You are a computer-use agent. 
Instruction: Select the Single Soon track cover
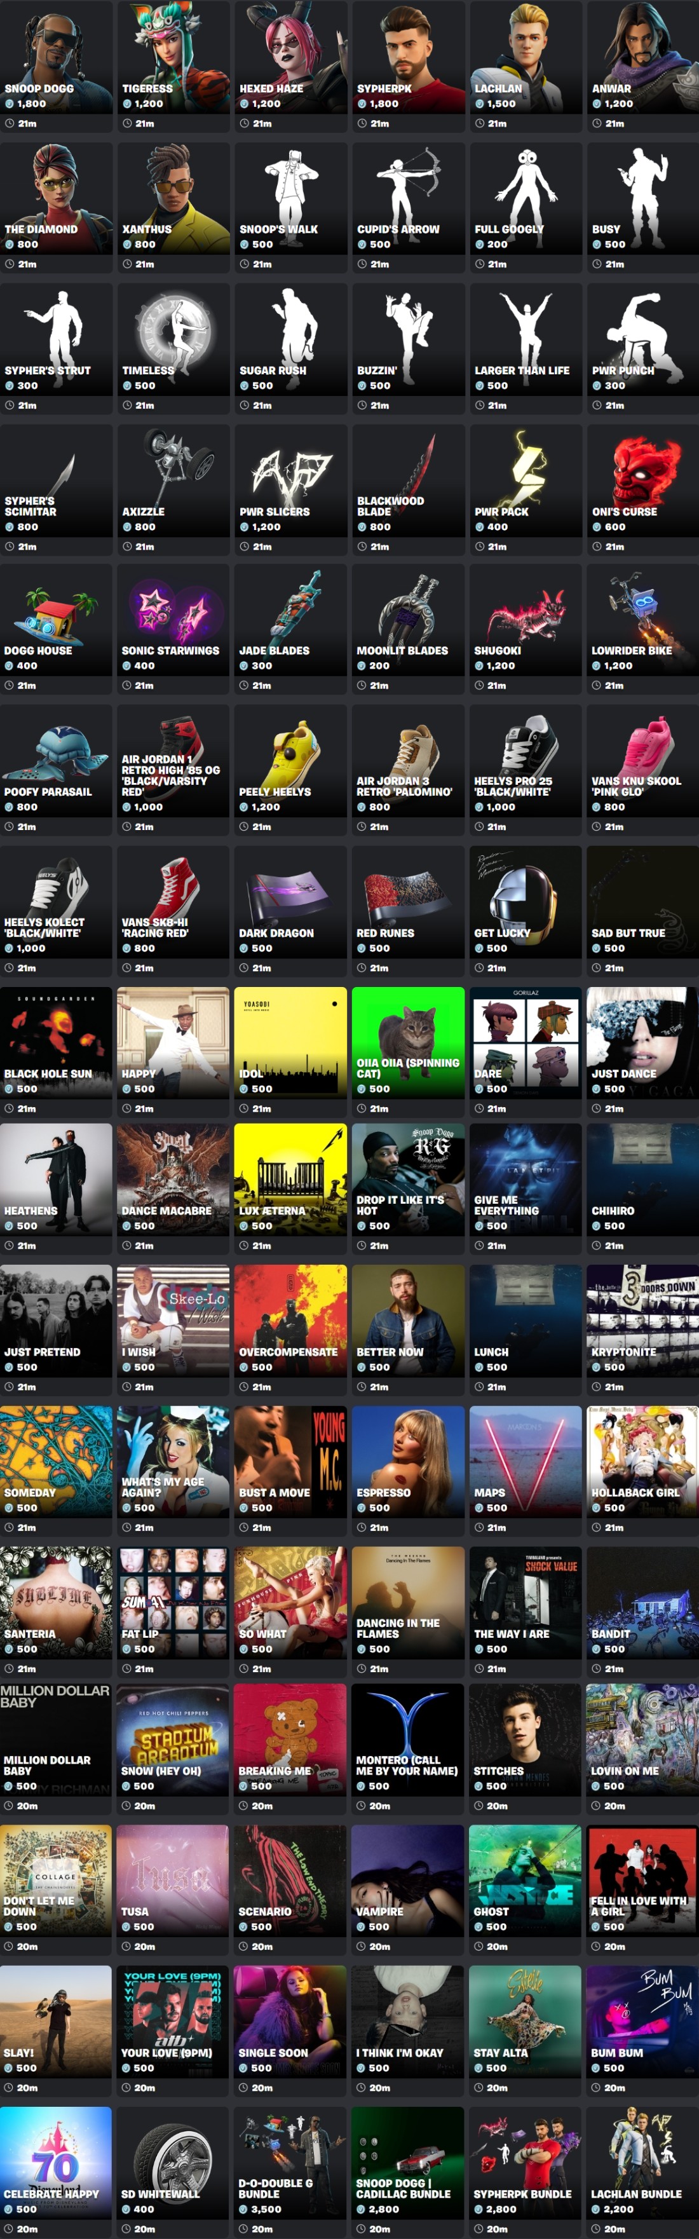[x=291, y=2022]
